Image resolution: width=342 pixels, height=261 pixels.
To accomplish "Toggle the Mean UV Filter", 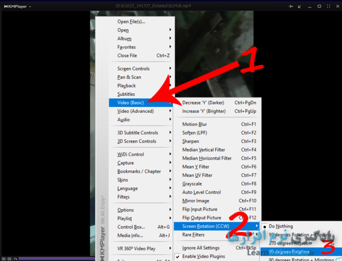I will pos(217,176).
